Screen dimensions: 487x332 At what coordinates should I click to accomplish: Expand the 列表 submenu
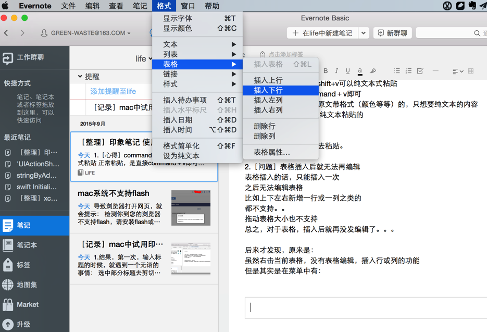(x=197, y=54)
